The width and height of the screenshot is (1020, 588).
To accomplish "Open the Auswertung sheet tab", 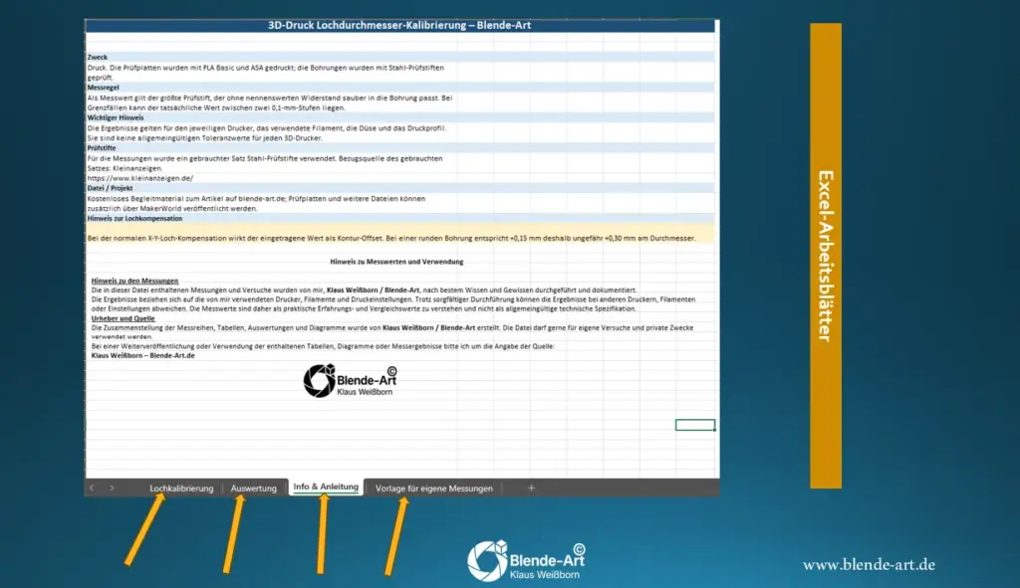I will tap(254, 488).
